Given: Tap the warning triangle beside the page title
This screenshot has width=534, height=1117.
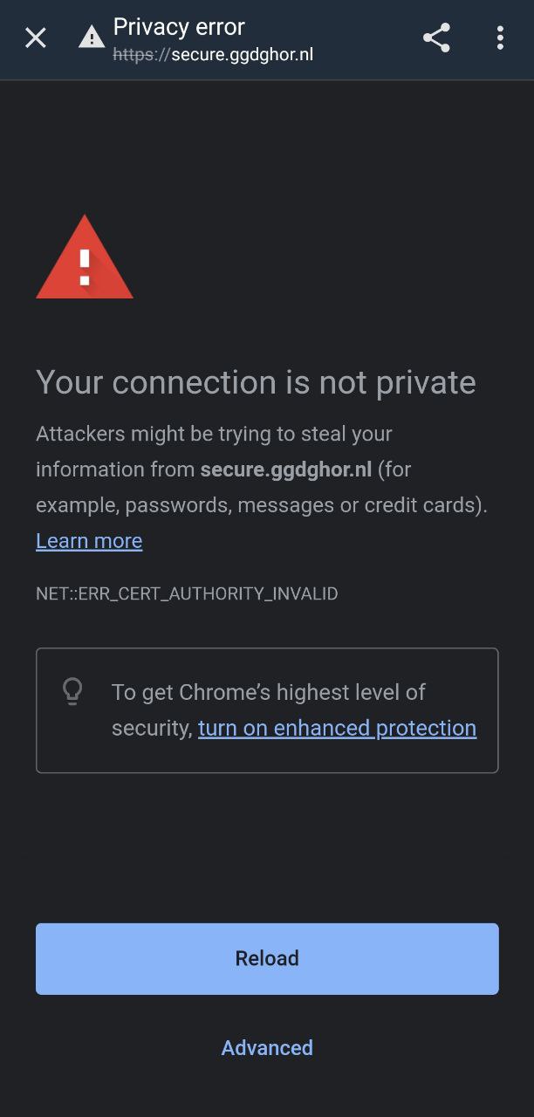Looking at the screenshot, I should tap(91, 38).
